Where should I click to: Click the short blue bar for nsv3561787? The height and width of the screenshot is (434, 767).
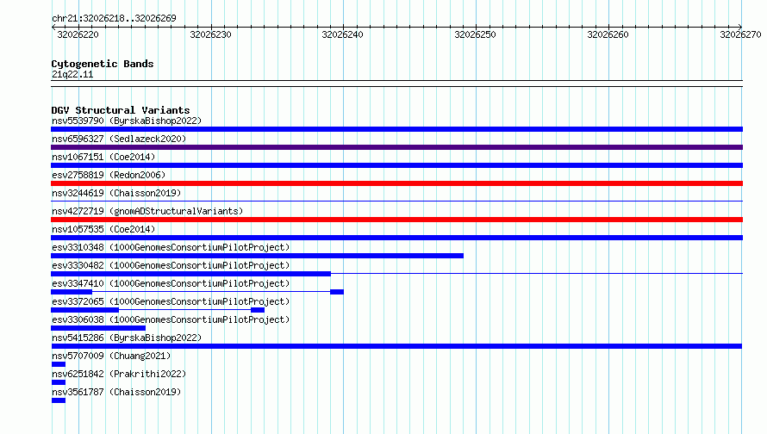(x=59, y=400)
